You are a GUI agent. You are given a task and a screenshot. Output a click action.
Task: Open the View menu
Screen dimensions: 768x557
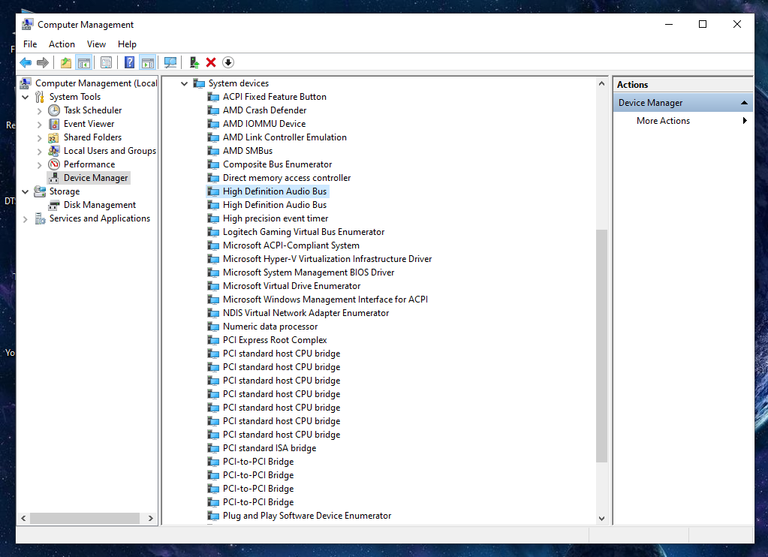click(x=97, y=44)
